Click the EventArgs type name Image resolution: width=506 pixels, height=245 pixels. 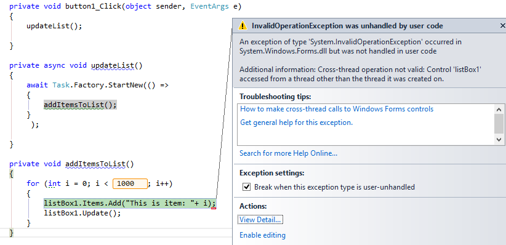point(209,6)
